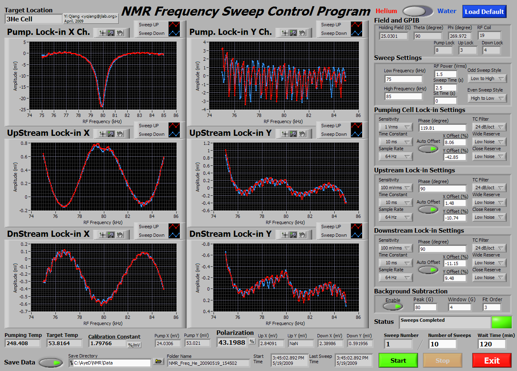Select zoom tool on Pump. Lock-in X graph

pyautogui.click(x=111, y=33)
